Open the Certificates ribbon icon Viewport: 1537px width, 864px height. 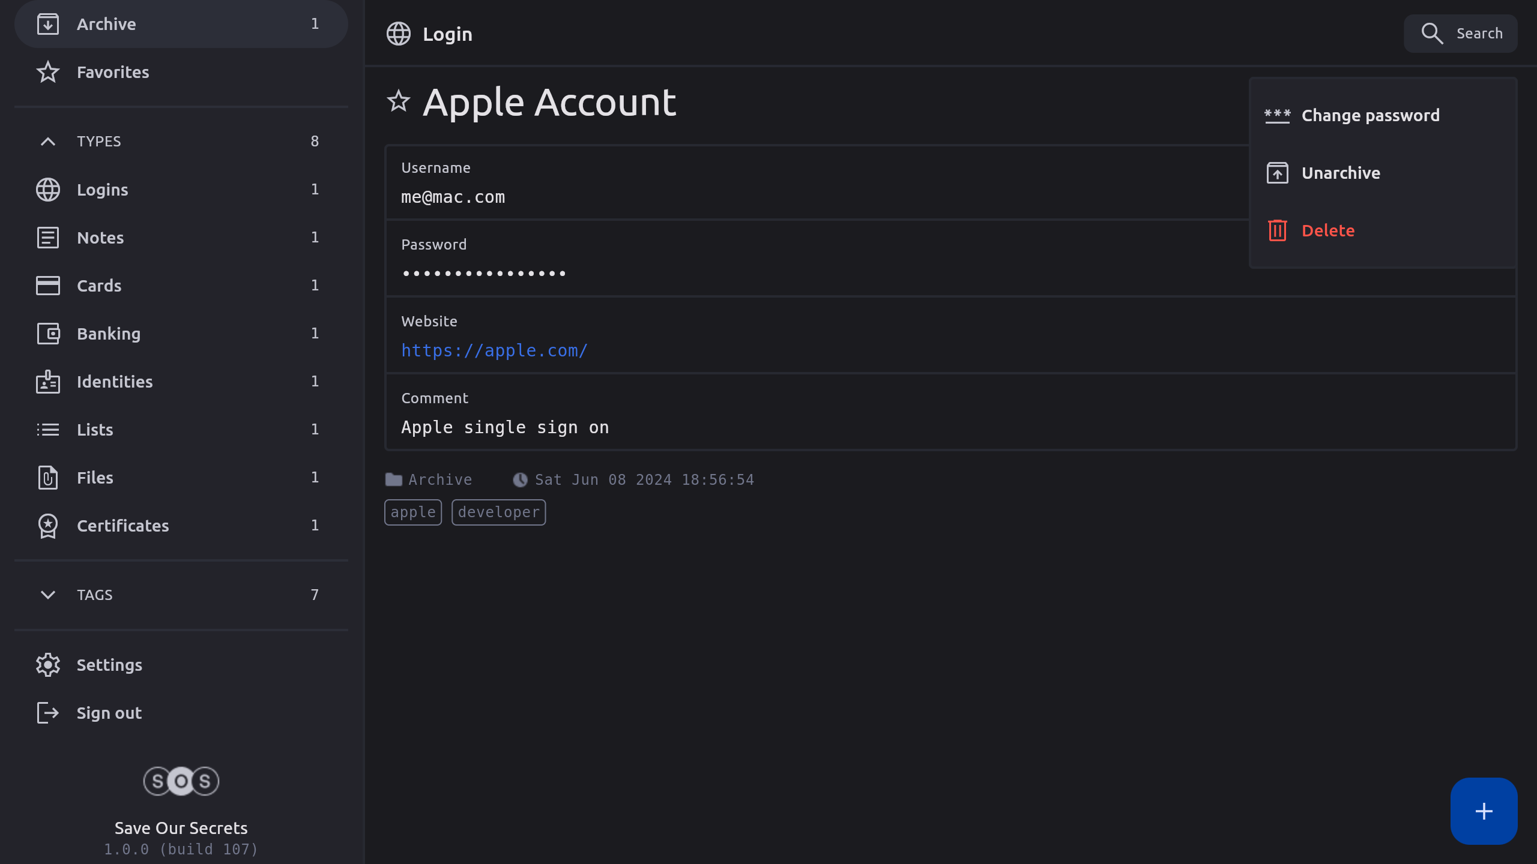point(48,526)
